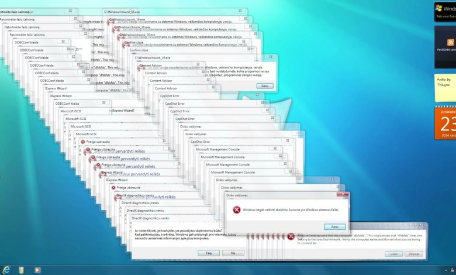This screenshot has width=456, height=275.
Task: Click Gerai in the frontmost Disko valdymas dialog
Action: coord(335,226)
